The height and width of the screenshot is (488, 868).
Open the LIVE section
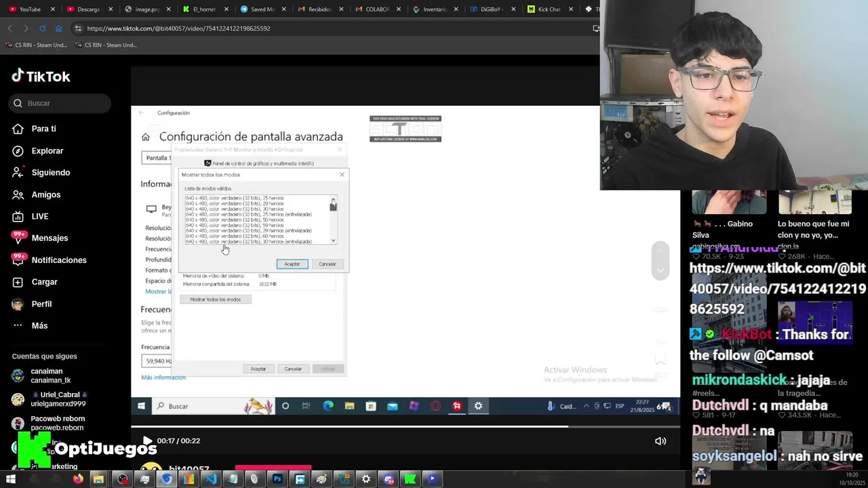tap(40, 216)
